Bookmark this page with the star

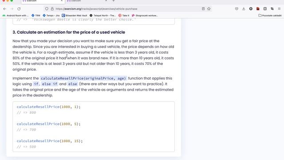tap(209, 9)
